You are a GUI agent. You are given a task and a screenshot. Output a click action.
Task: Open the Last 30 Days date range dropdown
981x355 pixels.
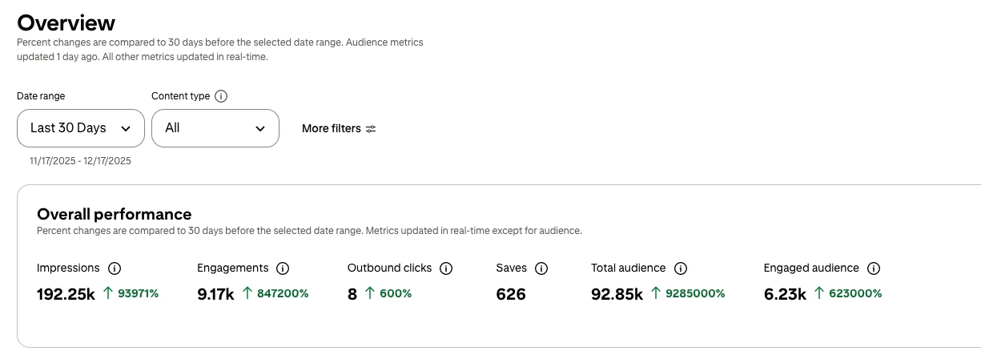click(80, 128)
